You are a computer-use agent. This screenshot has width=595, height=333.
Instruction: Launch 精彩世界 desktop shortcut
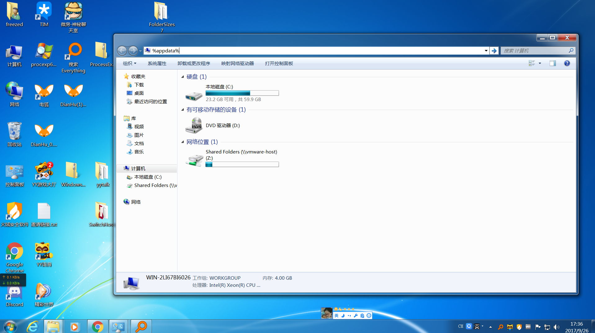[x=44, y=295]
